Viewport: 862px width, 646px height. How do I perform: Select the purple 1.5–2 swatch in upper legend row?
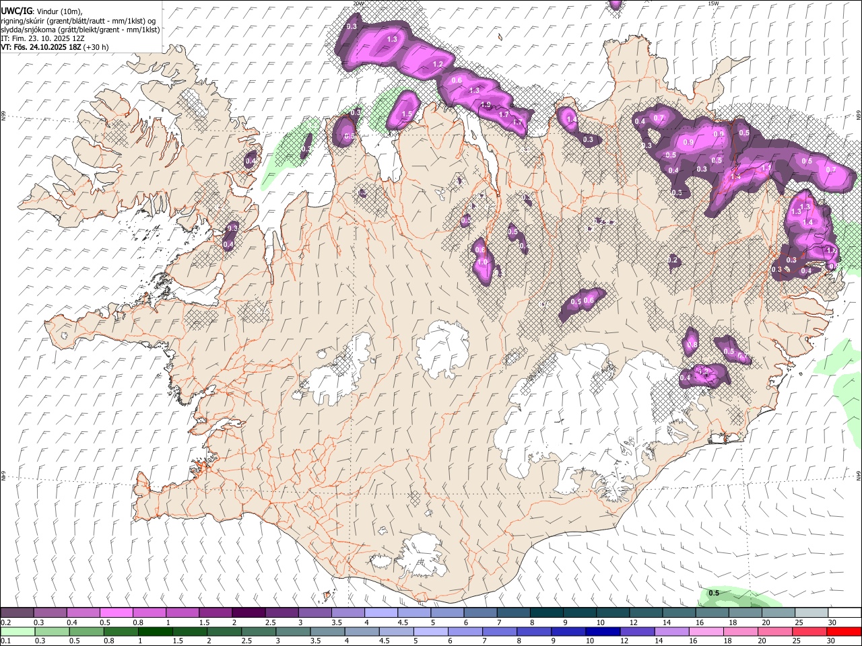coord(215,613)
